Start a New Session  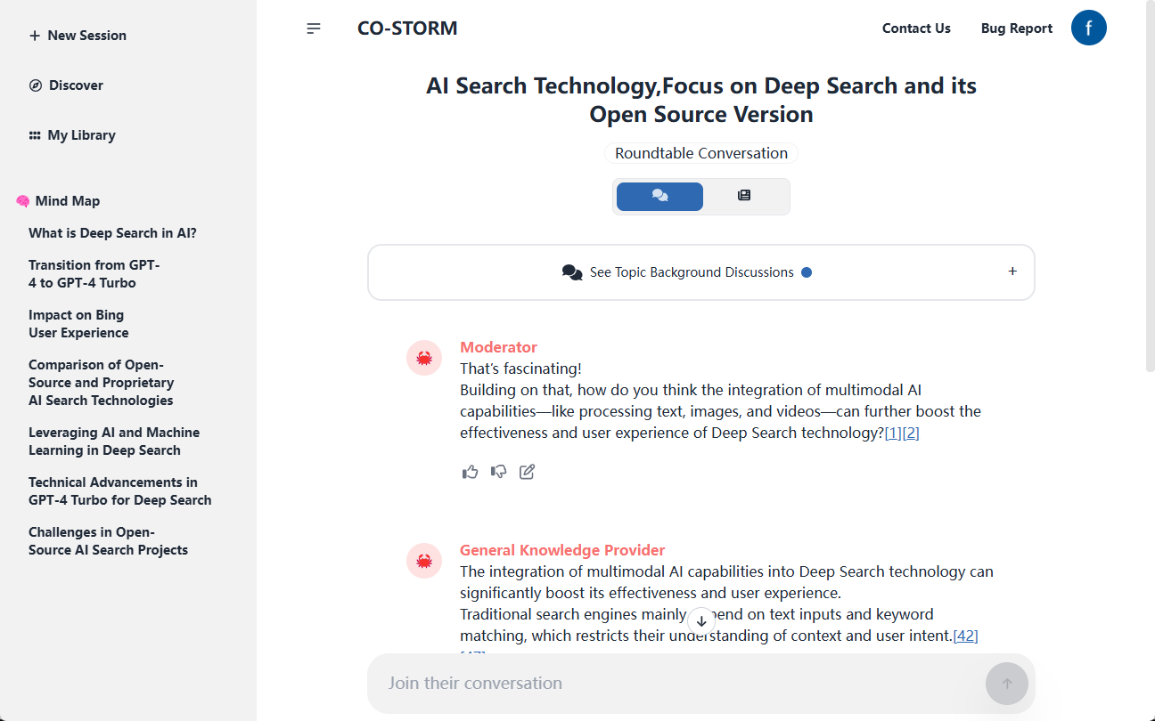(x=78, y=36)
